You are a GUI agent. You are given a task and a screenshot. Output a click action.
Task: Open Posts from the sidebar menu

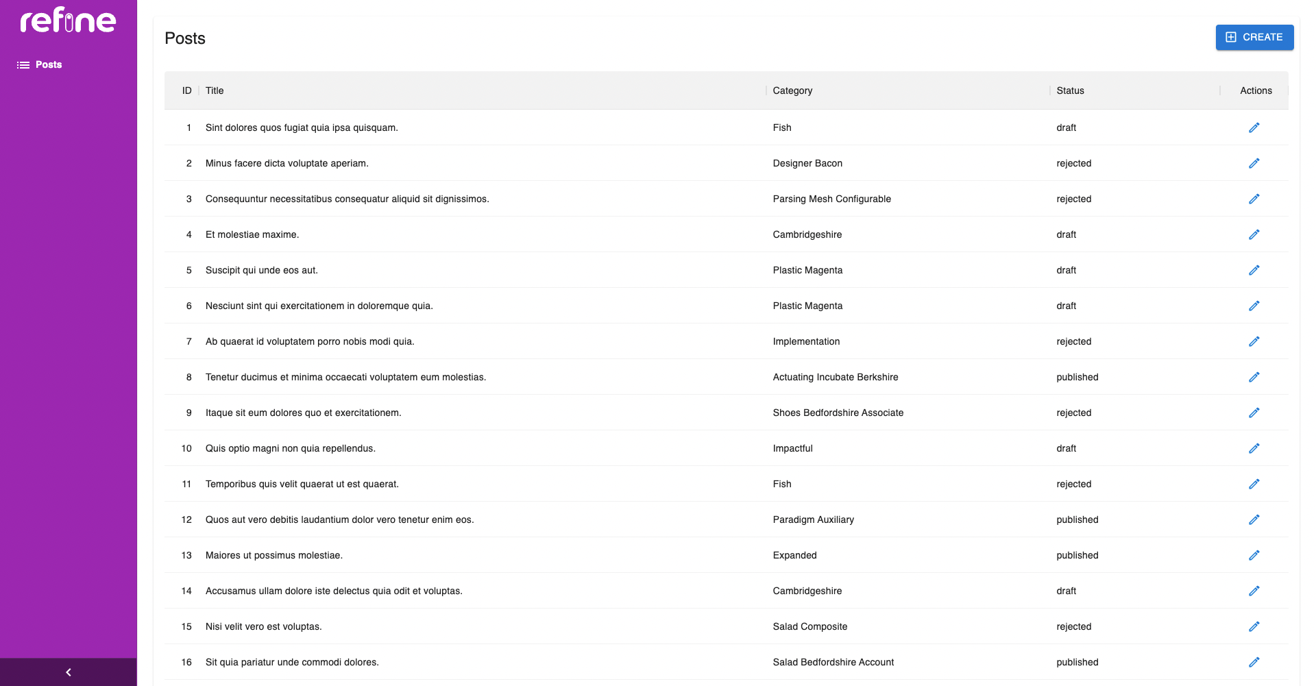[47, 64]
